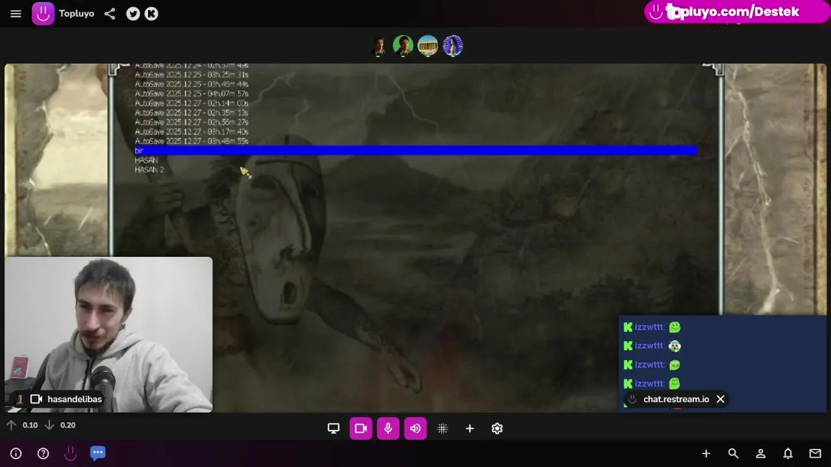
Task: Open notifications bell icon
Action: click(x=788, y=453)
